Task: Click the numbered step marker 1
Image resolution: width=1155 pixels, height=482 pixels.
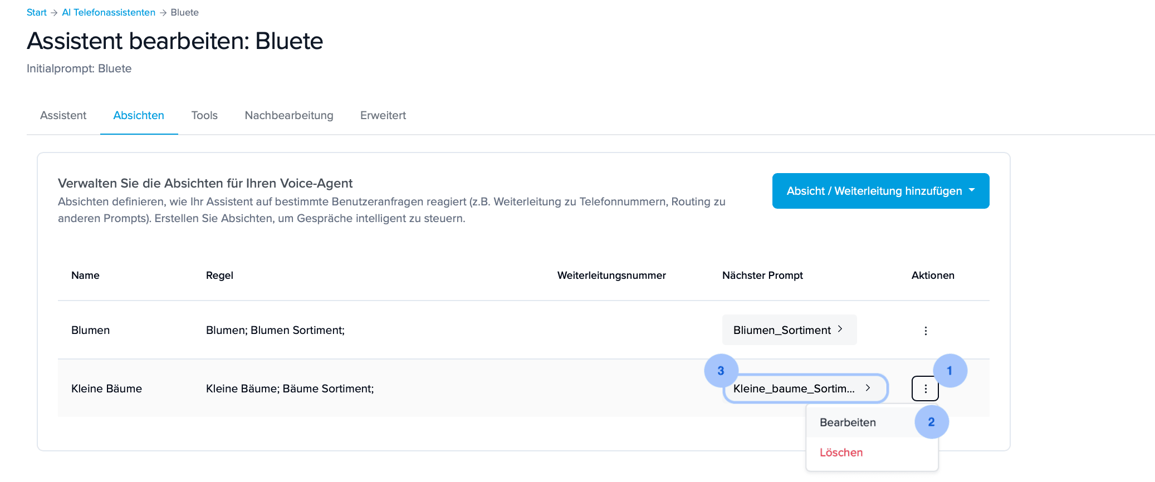Action: coord(950,371)
